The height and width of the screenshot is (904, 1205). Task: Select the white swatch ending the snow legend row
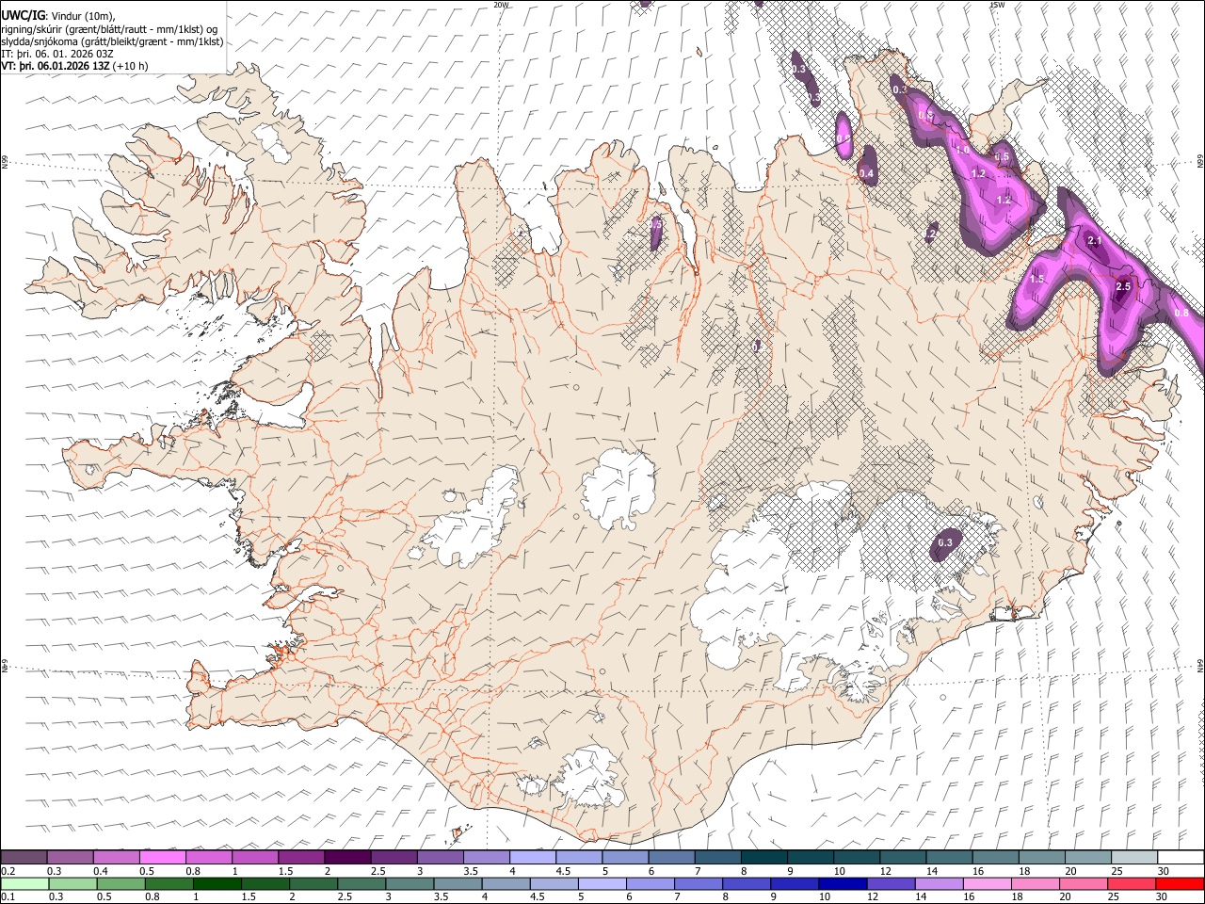tap(1180, 857)
